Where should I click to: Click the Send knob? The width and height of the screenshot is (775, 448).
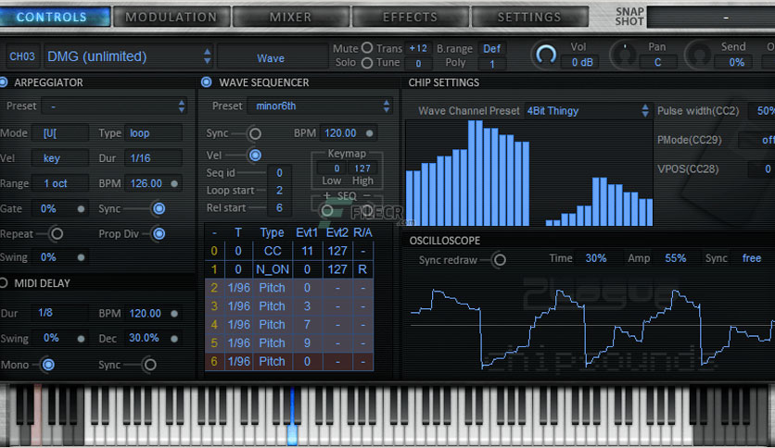[699, 55]
